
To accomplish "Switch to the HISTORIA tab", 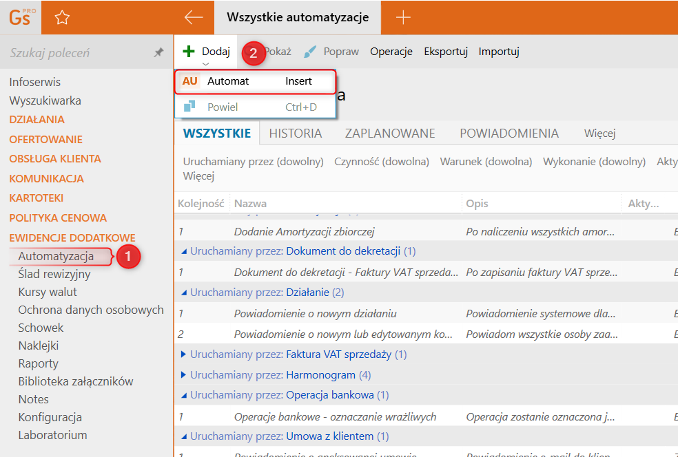I will coord(295,134).
